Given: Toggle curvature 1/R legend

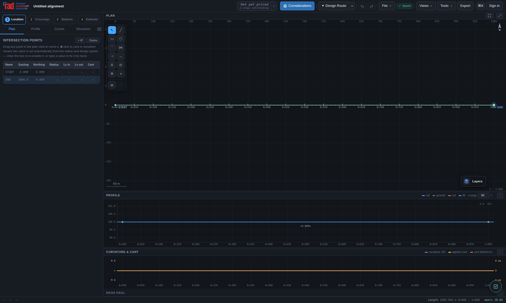Looking at the screenshot, I should (x=435, y=252).
